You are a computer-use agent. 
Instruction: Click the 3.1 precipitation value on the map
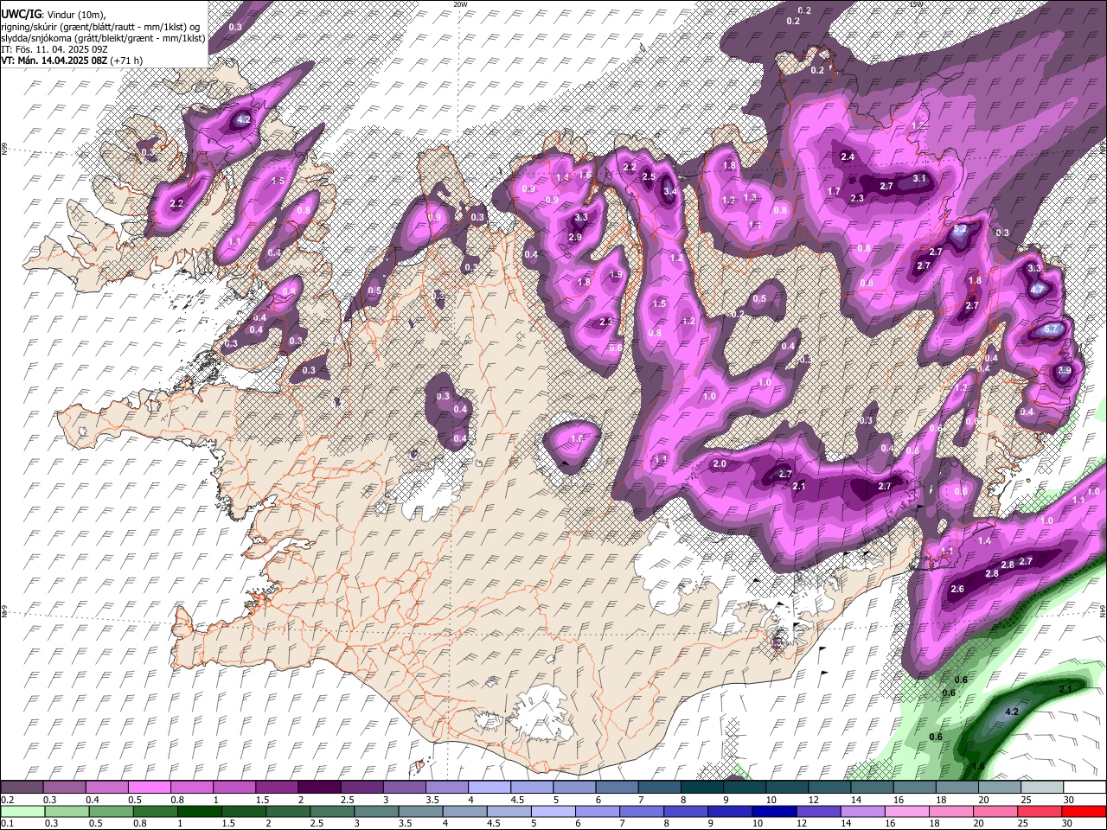pyautogui.click(x=919, y=179)
